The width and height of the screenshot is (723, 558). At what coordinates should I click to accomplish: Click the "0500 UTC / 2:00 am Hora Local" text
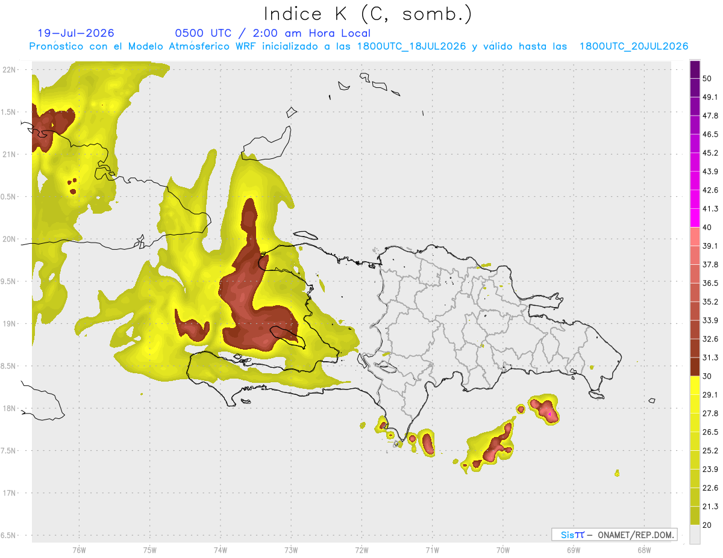(273, 34)
